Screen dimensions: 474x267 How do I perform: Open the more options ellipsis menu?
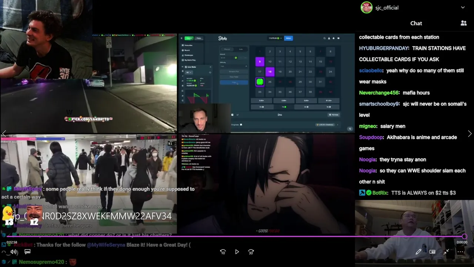[460, 252]
